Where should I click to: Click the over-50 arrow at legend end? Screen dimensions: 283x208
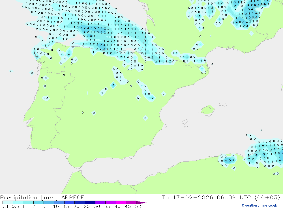coord(141,202)
